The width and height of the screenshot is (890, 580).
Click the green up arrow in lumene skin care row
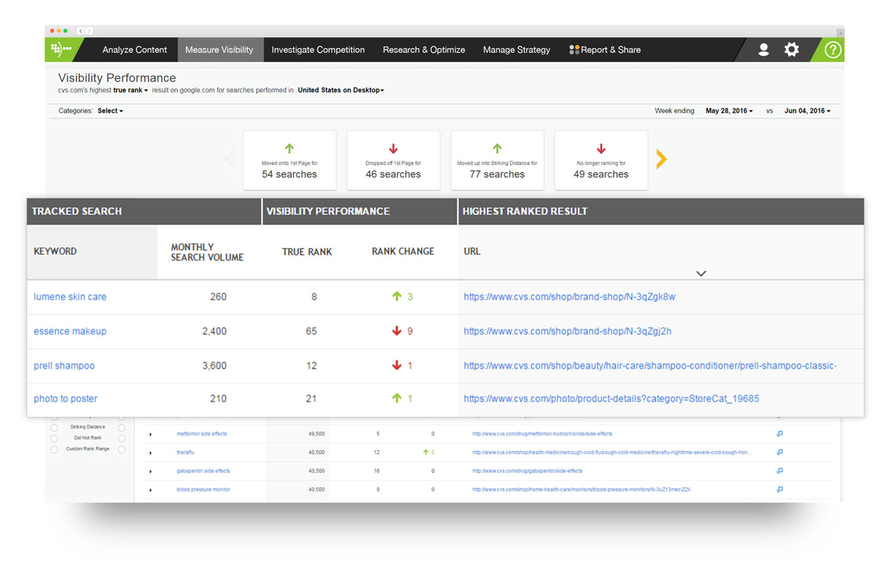397,296
